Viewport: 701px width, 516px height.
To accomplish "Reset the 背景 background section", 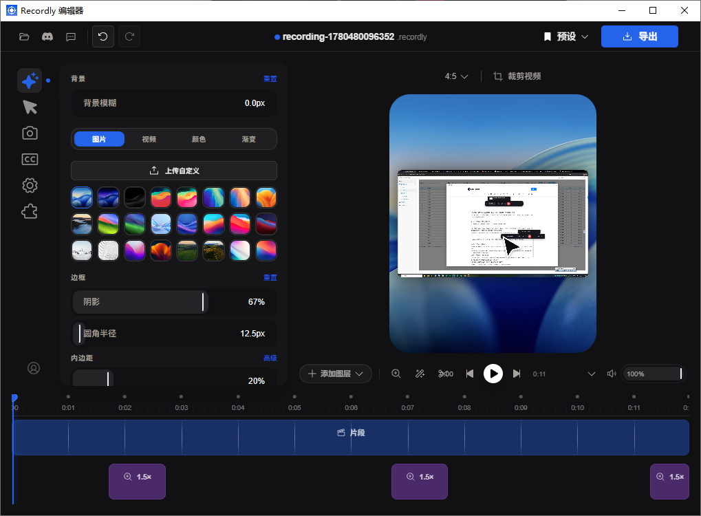I will tap(270, 78).
